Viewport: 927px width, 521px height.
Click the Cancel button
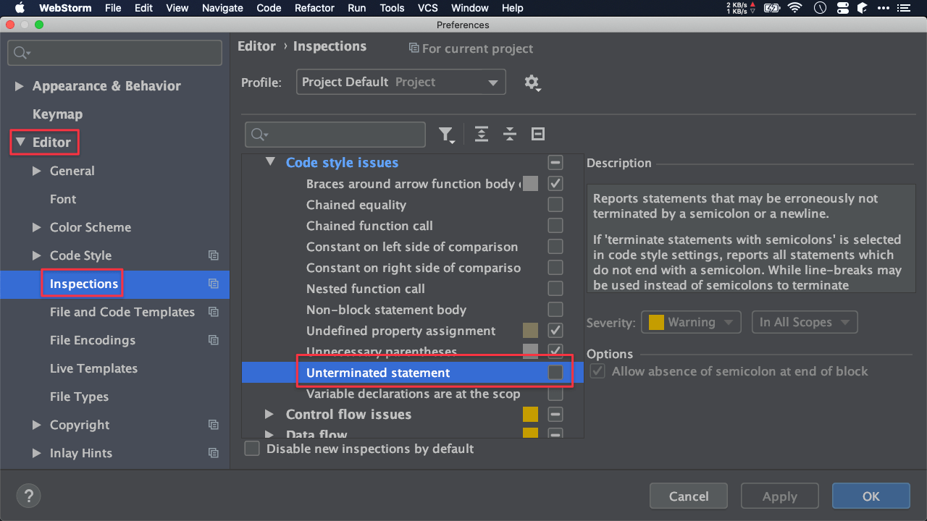tap(688, 496)
